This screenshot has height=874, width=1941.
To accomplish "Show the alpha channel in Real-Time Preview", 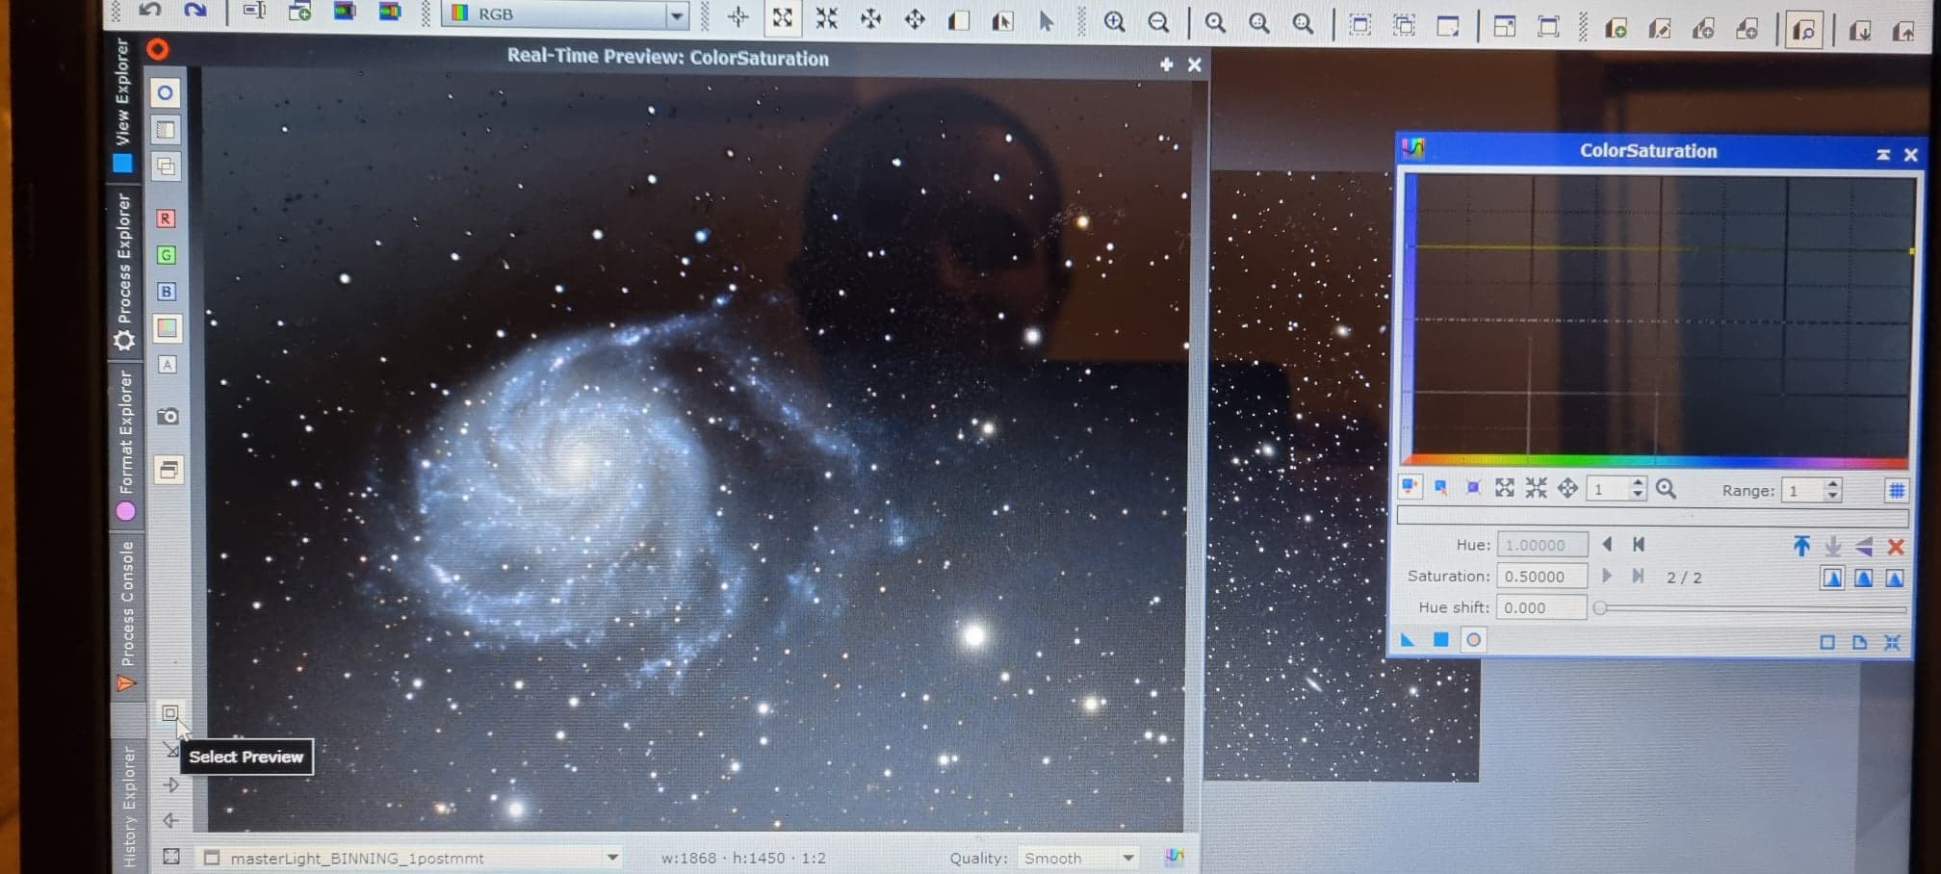I will (168, 365).
